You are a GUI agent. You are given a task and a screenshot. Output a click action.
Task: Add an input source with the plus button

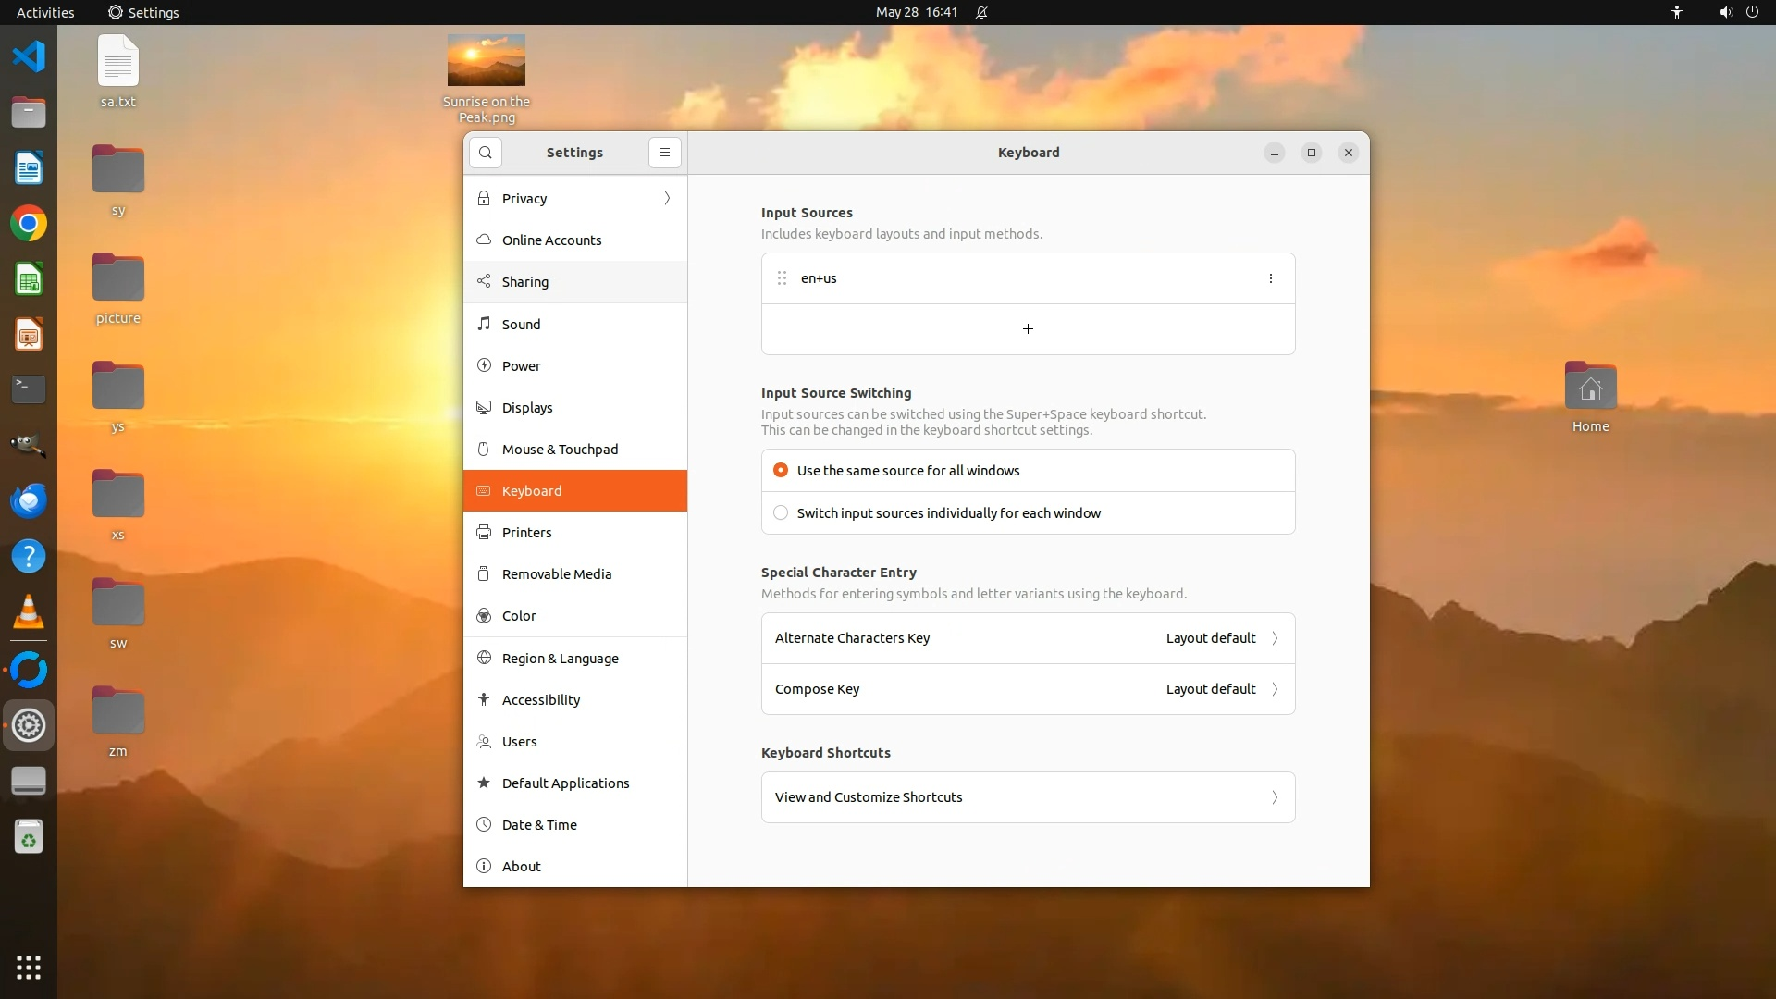click(x=1028, y=329)
